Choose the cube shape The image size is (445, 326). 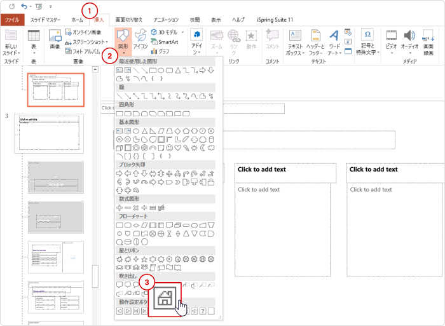[x=120, y=148]
